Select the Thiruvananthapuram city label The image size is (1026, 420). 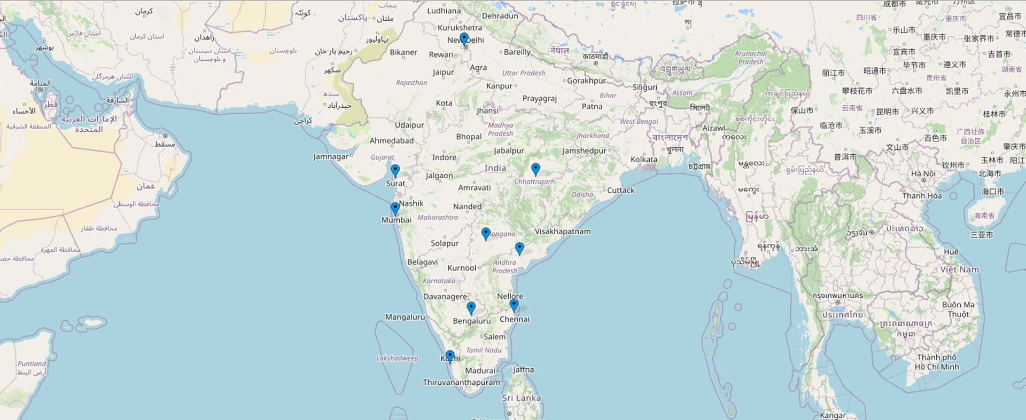pos(461,383)
